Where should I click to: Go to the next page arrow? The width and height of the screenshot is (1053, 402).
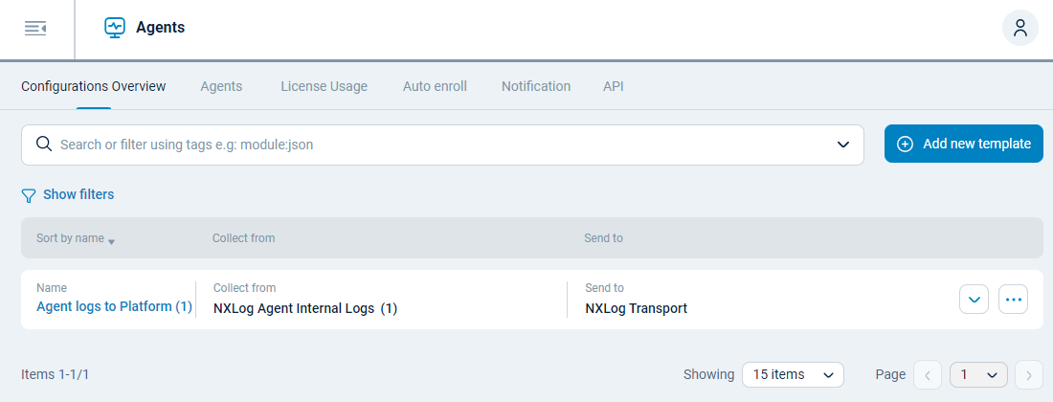pyautogui.click(x=1028, y=375)
